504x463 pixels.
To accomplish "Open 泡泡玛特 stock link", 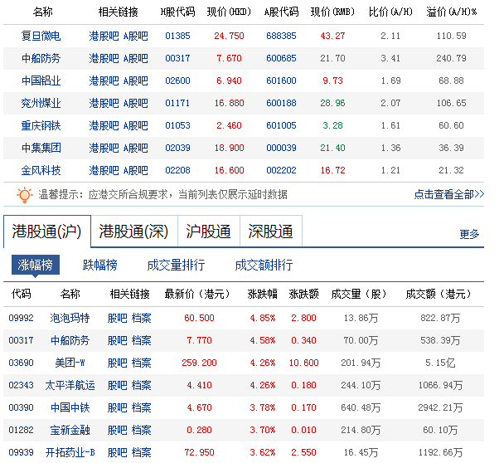I will tap(70, 318).
